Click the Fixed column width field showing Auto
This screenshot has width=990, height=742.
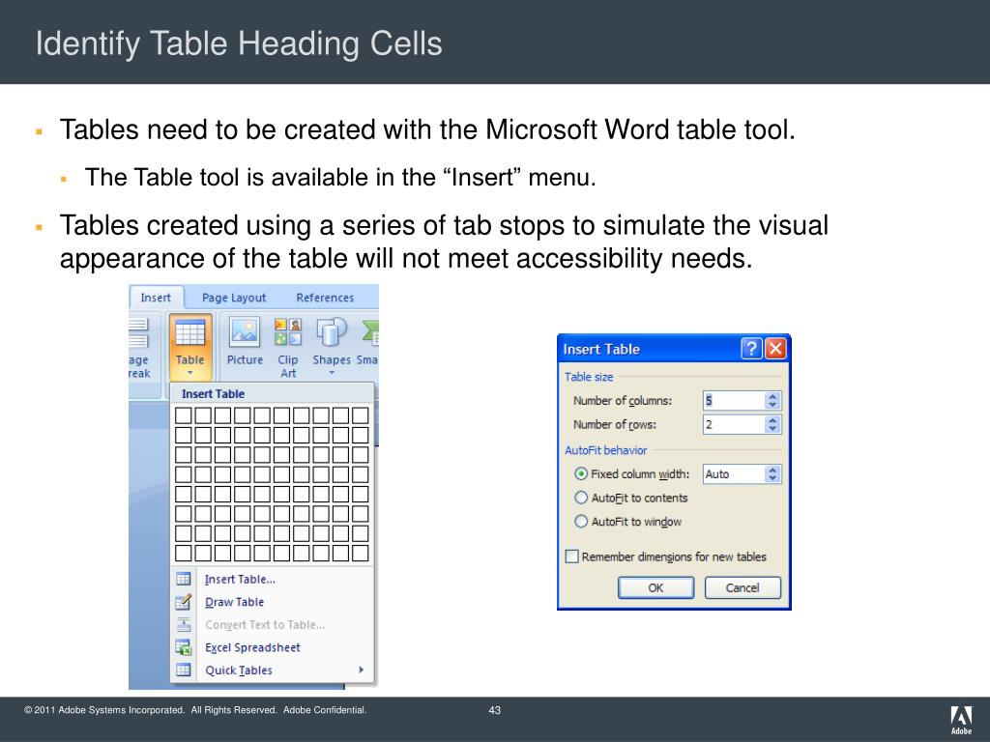[734, 473]
